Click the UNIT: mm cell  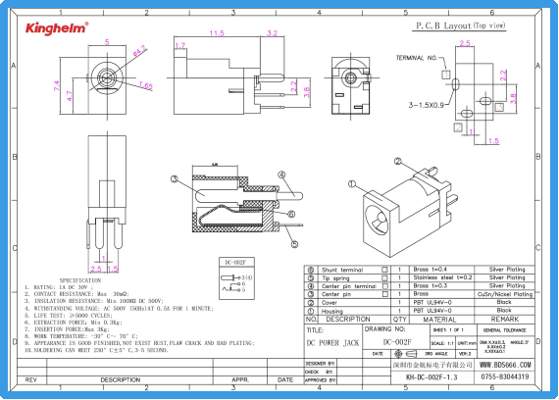pyautogui.click(x=467, y=344)
